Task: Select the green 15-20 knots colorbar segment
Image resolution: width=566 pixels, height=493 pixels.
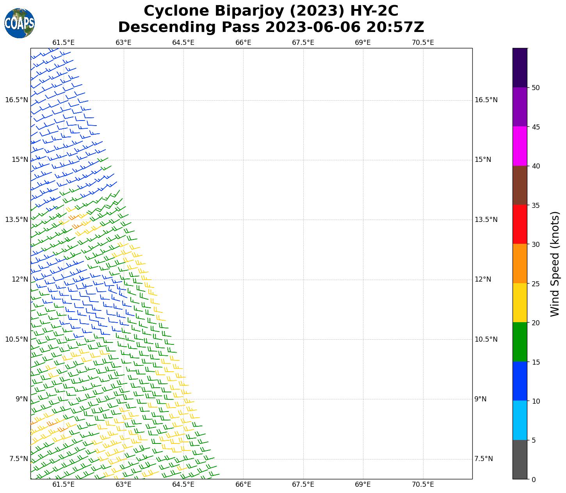Action: (520, 342)
